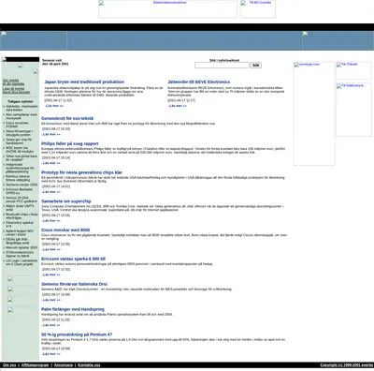
Task: Open the Annonsera footer link
Action: [x=64, y=365]
